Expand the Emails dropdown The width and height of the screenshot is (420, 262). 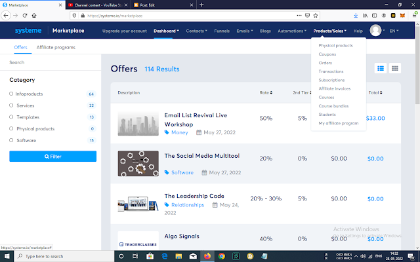(245, 31)
